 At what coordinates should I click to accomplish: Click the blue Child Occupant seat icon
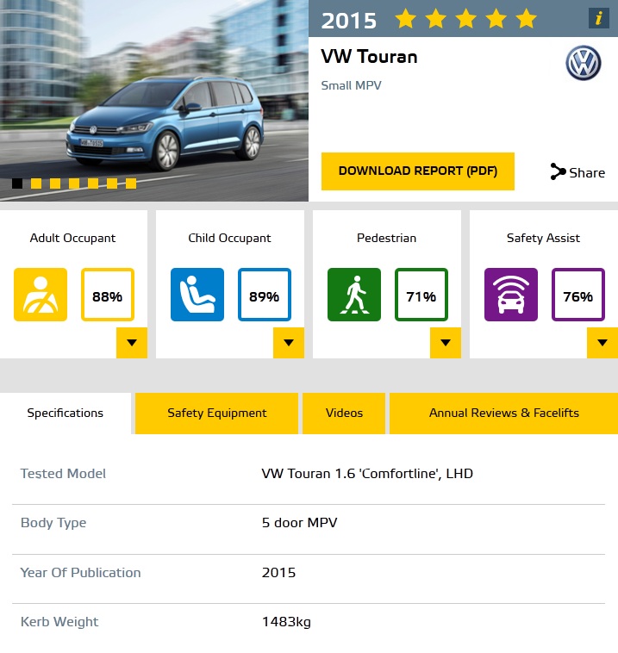point(197,295)
